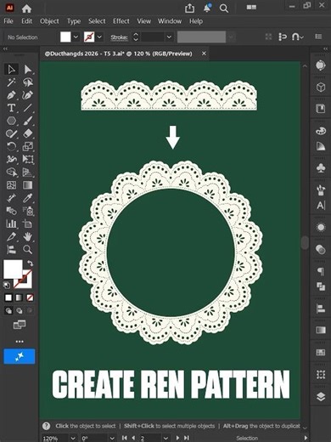Set paint mode to Gradient
Viewport: 331px width, 442px height.
19,297
